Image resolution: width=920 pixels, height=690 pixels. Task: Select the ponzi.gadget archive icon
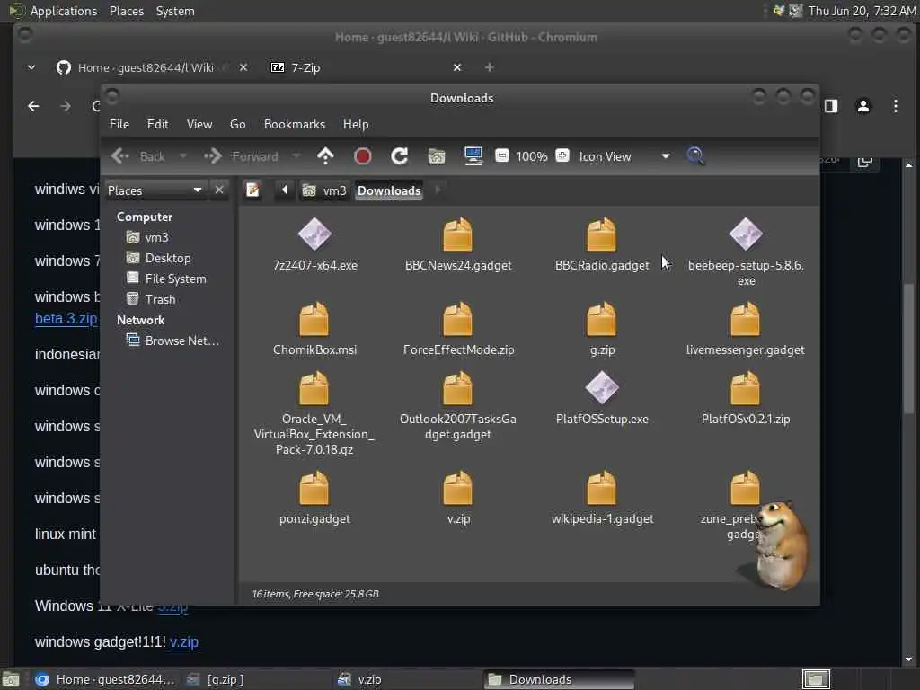(314, 488)
